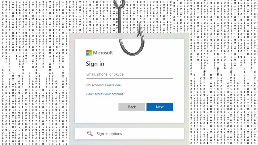Click the red square of the Microsoft logo
The image size is (258, 145).
click(x=87, y=51)
